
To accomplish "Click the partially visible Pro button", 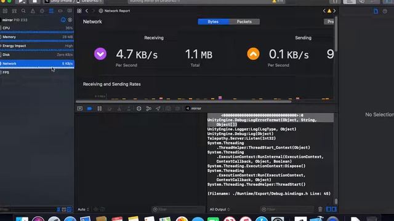I will tap(329, 22).
